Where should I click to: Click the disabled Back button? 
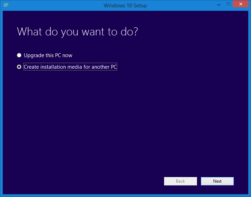click(x=181, y=181)
